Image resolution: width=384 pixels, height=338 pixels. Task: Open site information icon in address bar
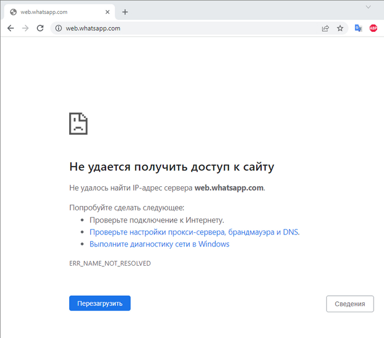(x=58, y=28)
